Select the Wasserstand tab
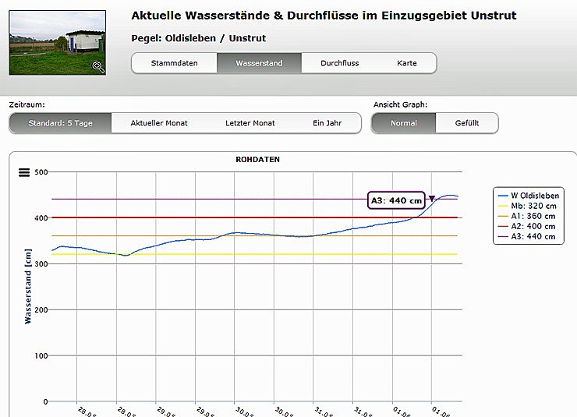 point(258,63)
